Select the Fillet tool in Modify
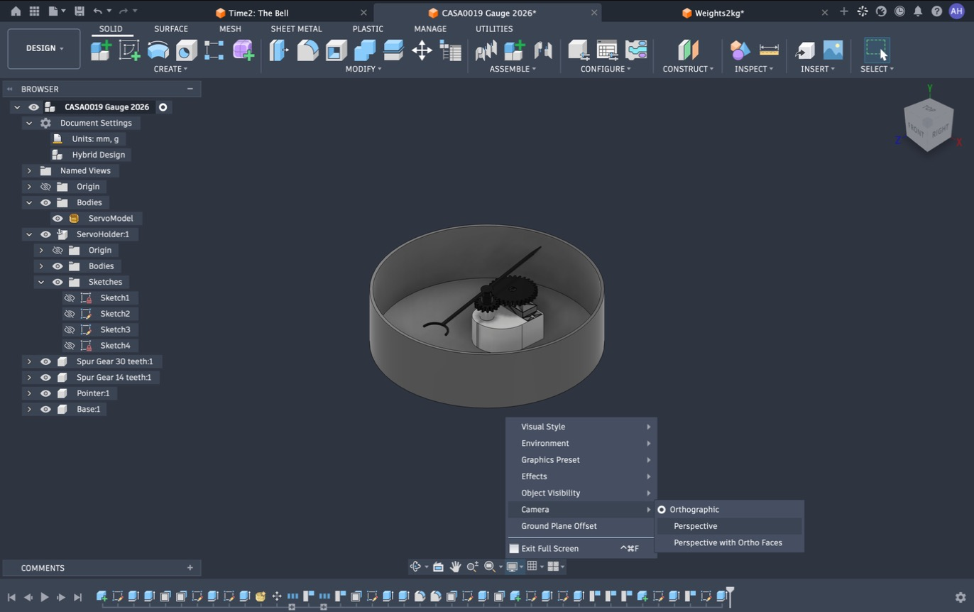This screenshot has height=612, width=974. pos(307,50)
